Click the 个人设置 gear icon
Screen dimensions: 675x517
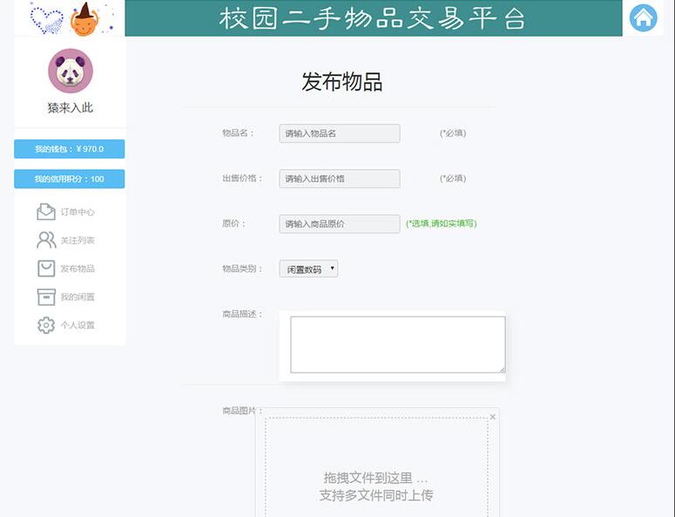(46, 325)
